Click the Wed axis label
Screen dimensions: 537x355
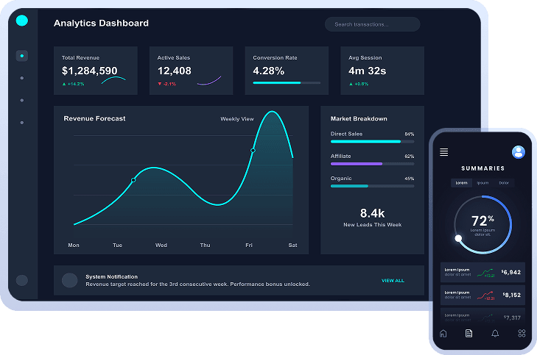161,245
